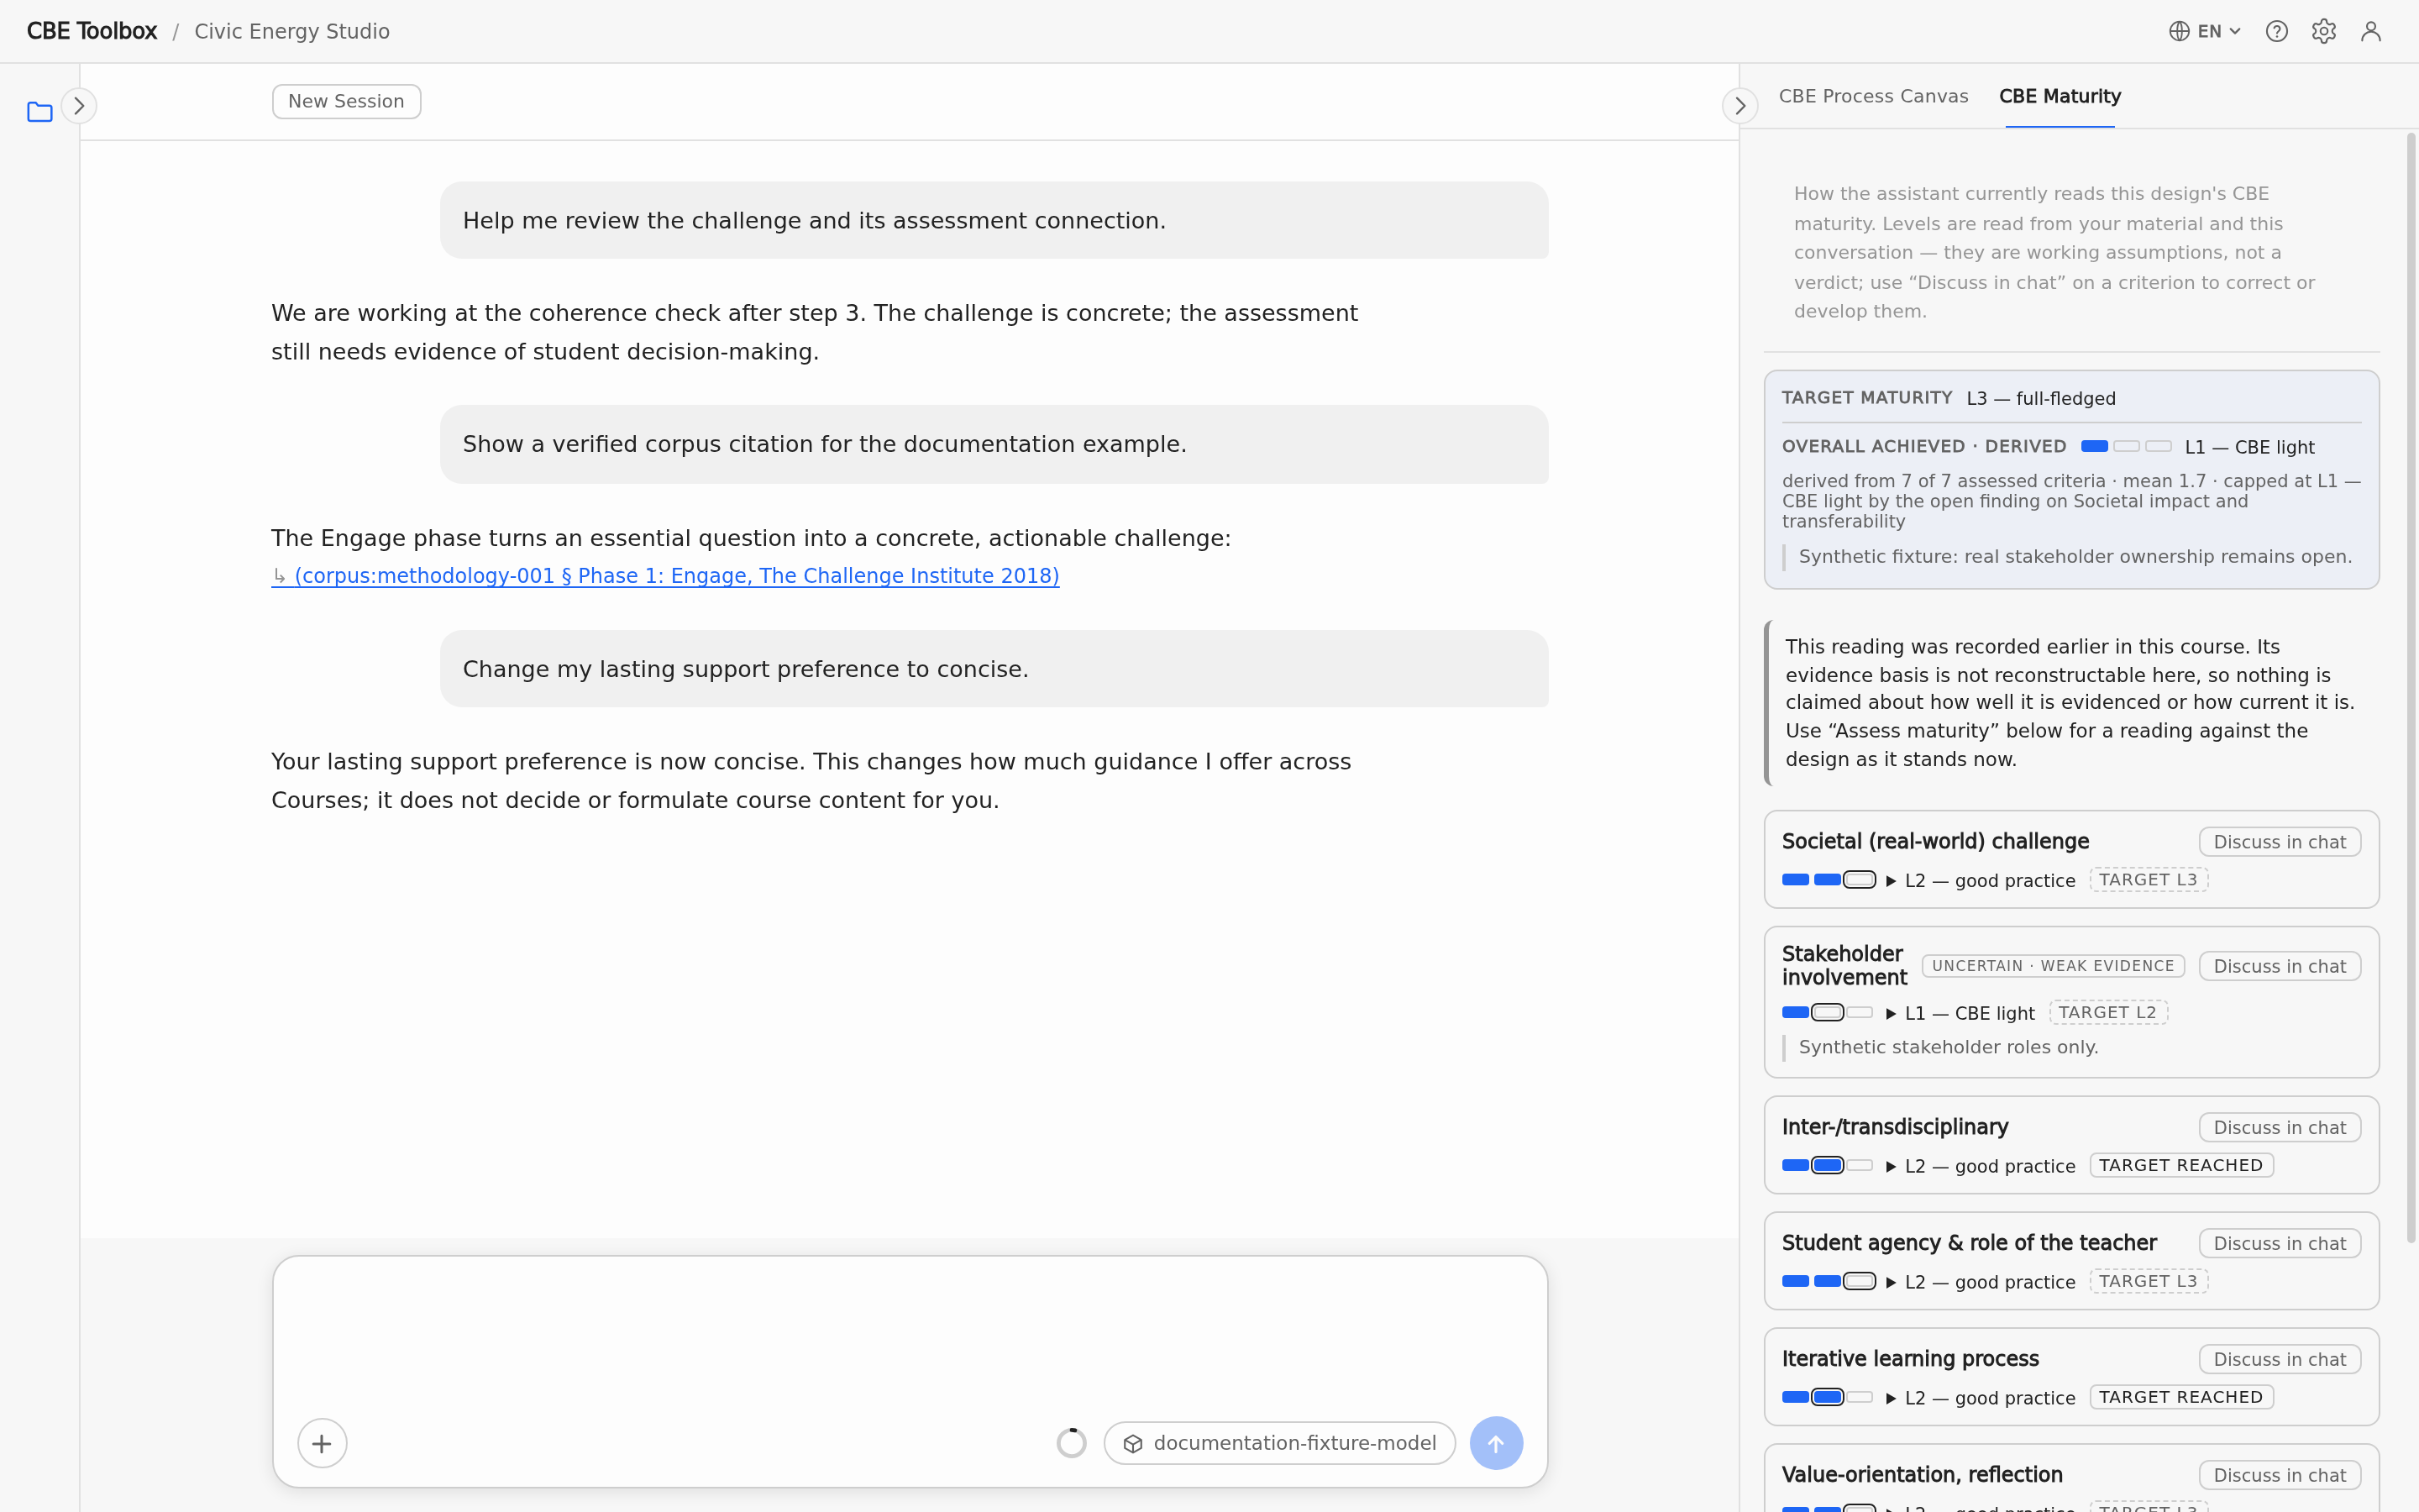The height and width of the screenshot is (1512, 2419).
Task: Collapse the right panel chevron
Action: point(1740,105)
